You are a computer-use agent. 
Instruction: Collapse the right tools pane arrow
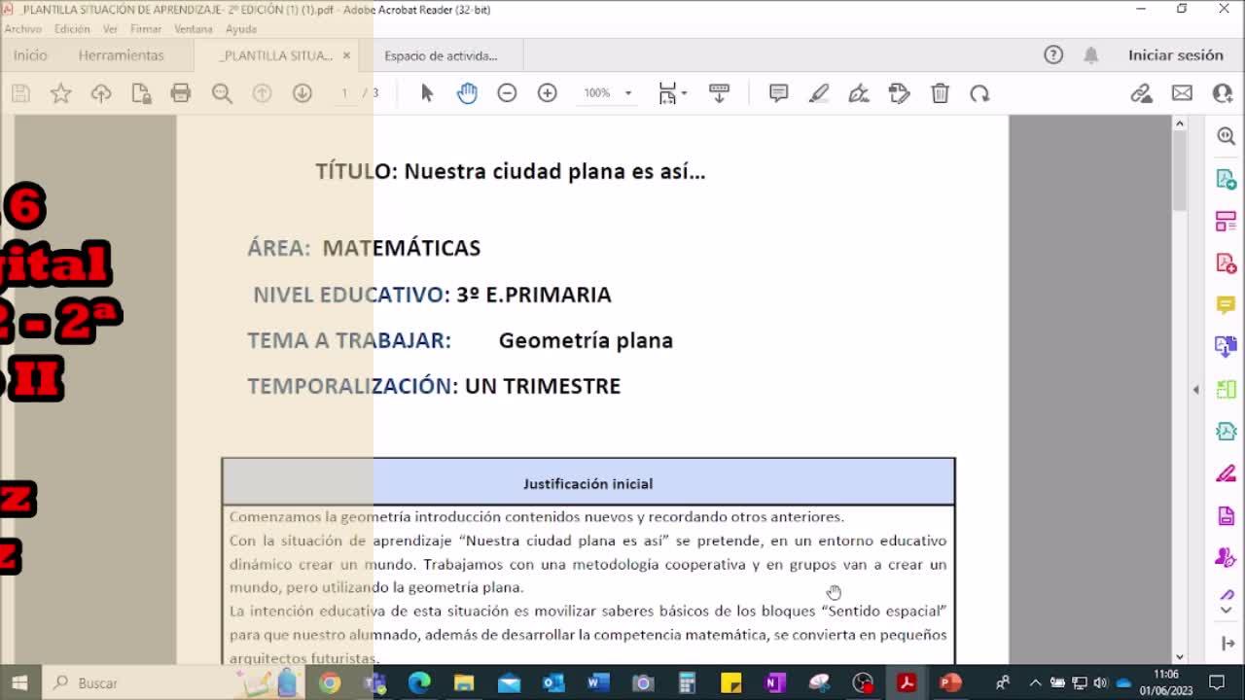coord(1227,644)
